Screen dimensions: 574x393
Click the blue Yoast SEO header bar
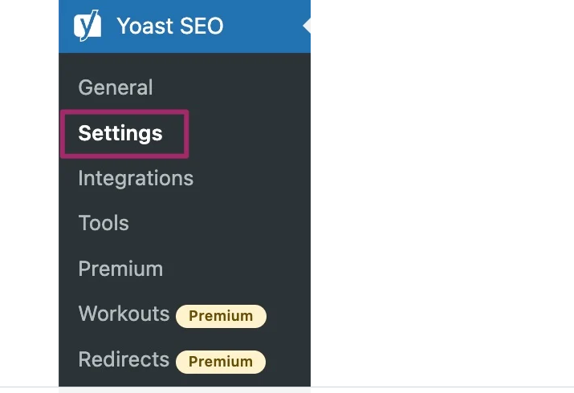[x=185, y=26]
